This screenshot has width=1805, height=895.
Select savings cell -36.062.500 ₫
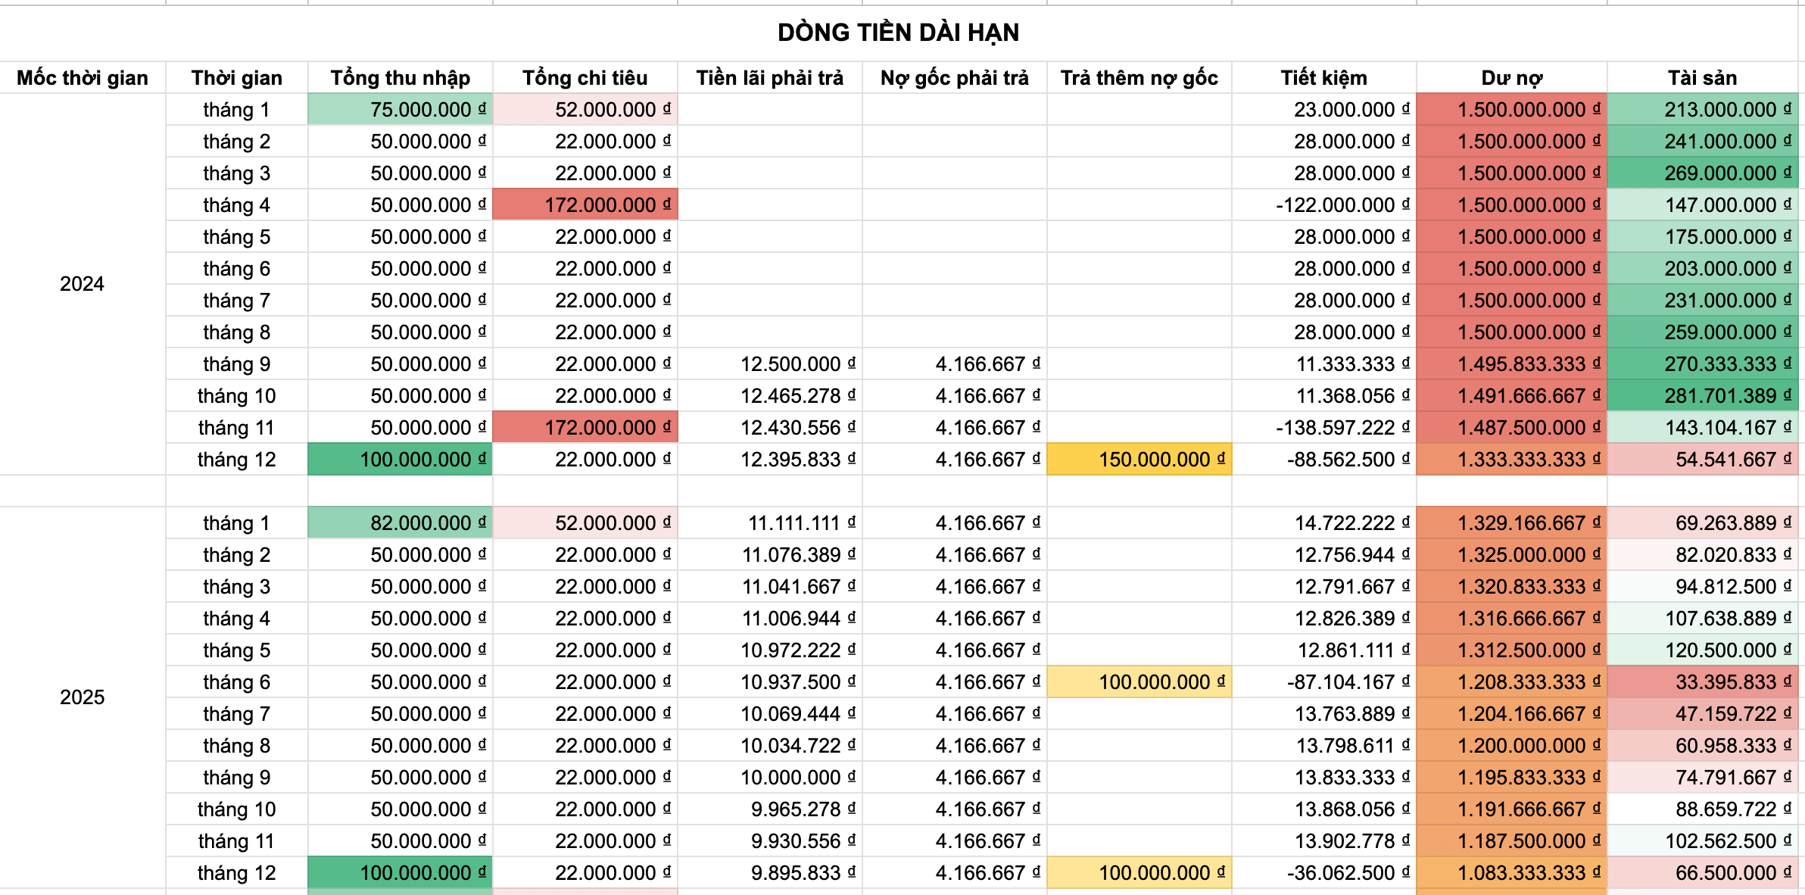click(x=1323, y=873)
